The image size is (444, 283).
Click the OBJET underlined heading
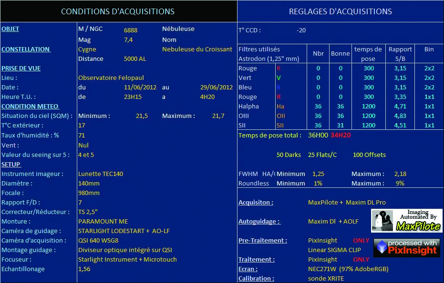point(10,29)
